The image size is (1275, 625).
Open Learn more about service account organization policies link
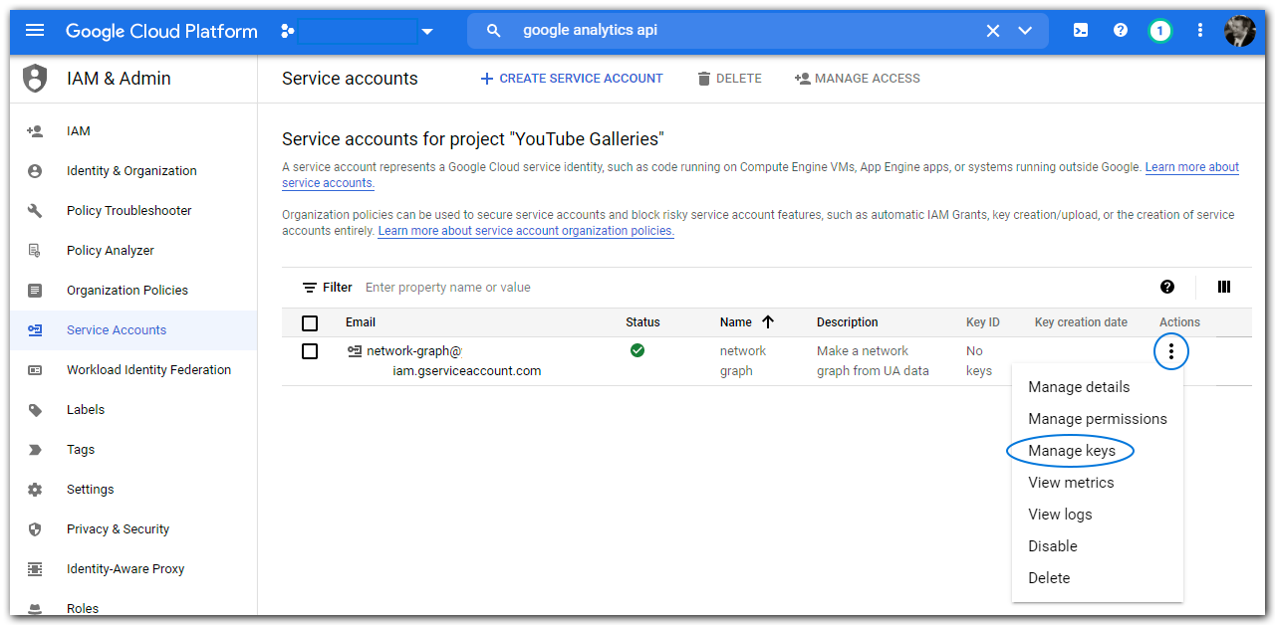[x=526, y=231]
